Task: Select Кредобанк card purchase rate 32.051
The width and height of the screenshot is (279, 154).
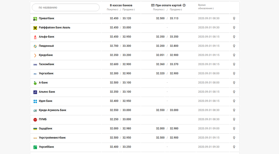Action: (160, 55)
